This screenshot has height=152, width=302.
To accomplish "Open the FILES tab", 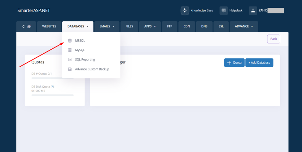I will click(129, 26).
